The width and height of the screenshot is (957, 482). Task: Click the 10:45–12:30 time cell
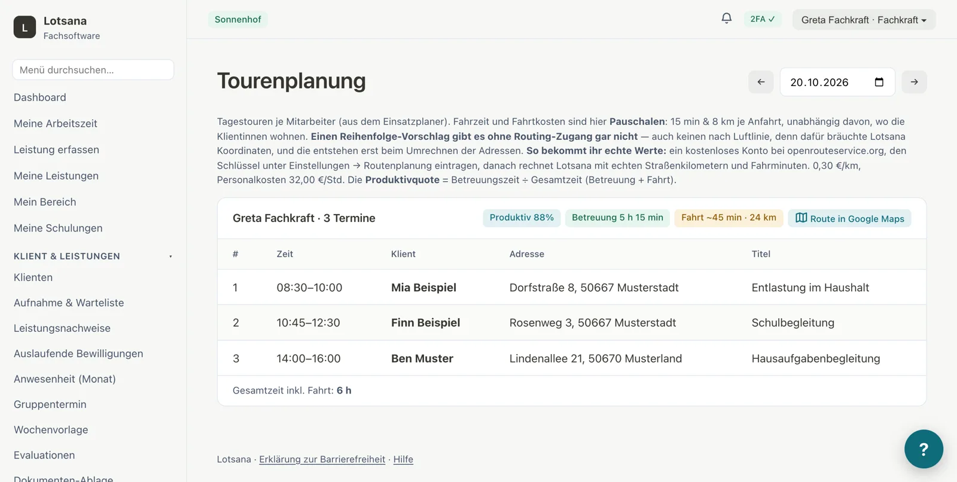coord(308,323)
